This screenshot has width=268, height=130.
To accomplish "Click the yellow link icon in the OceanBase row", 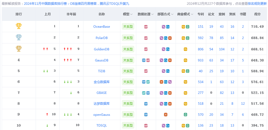I will pos(183,27).
